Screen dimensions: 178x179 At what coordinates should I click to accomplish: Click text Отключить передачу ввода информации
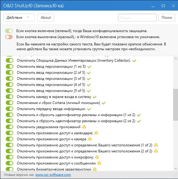coord(51,109)
